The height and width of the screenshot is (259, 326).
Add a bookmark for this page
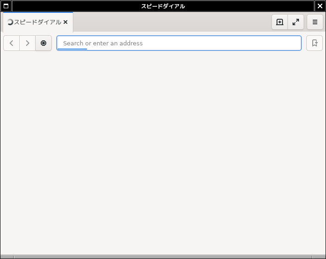[315, 43]
